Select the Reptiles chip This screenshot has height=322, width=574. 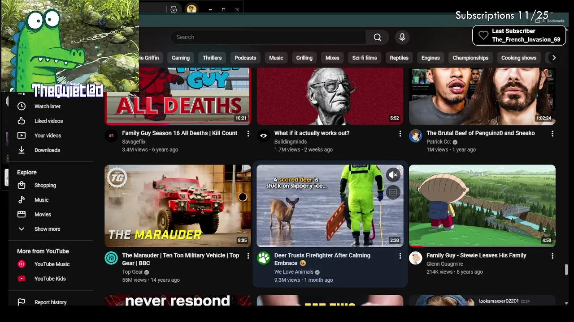point(399,58)
